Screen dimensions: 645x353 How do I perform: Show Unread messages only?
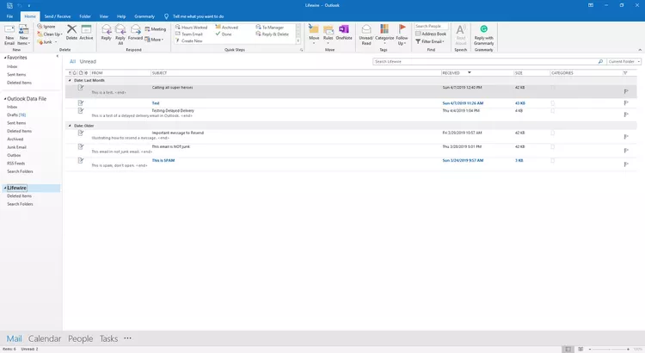pos(88,61)
